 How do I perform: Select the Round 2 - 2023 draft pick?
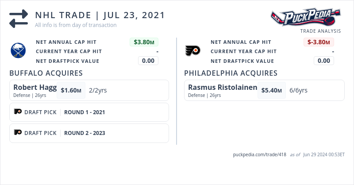[85, 133]
